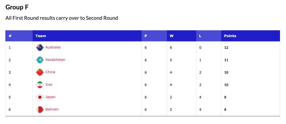Click the Group F heading
Screen dimensions: 286x124
click(17, 7)
